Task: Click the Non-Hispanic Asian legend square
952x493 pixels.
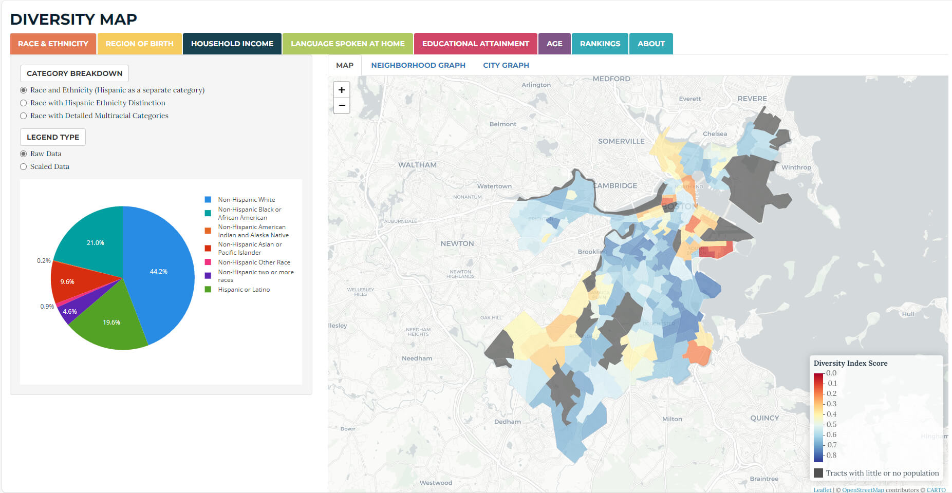Action: tap(208, 249)
